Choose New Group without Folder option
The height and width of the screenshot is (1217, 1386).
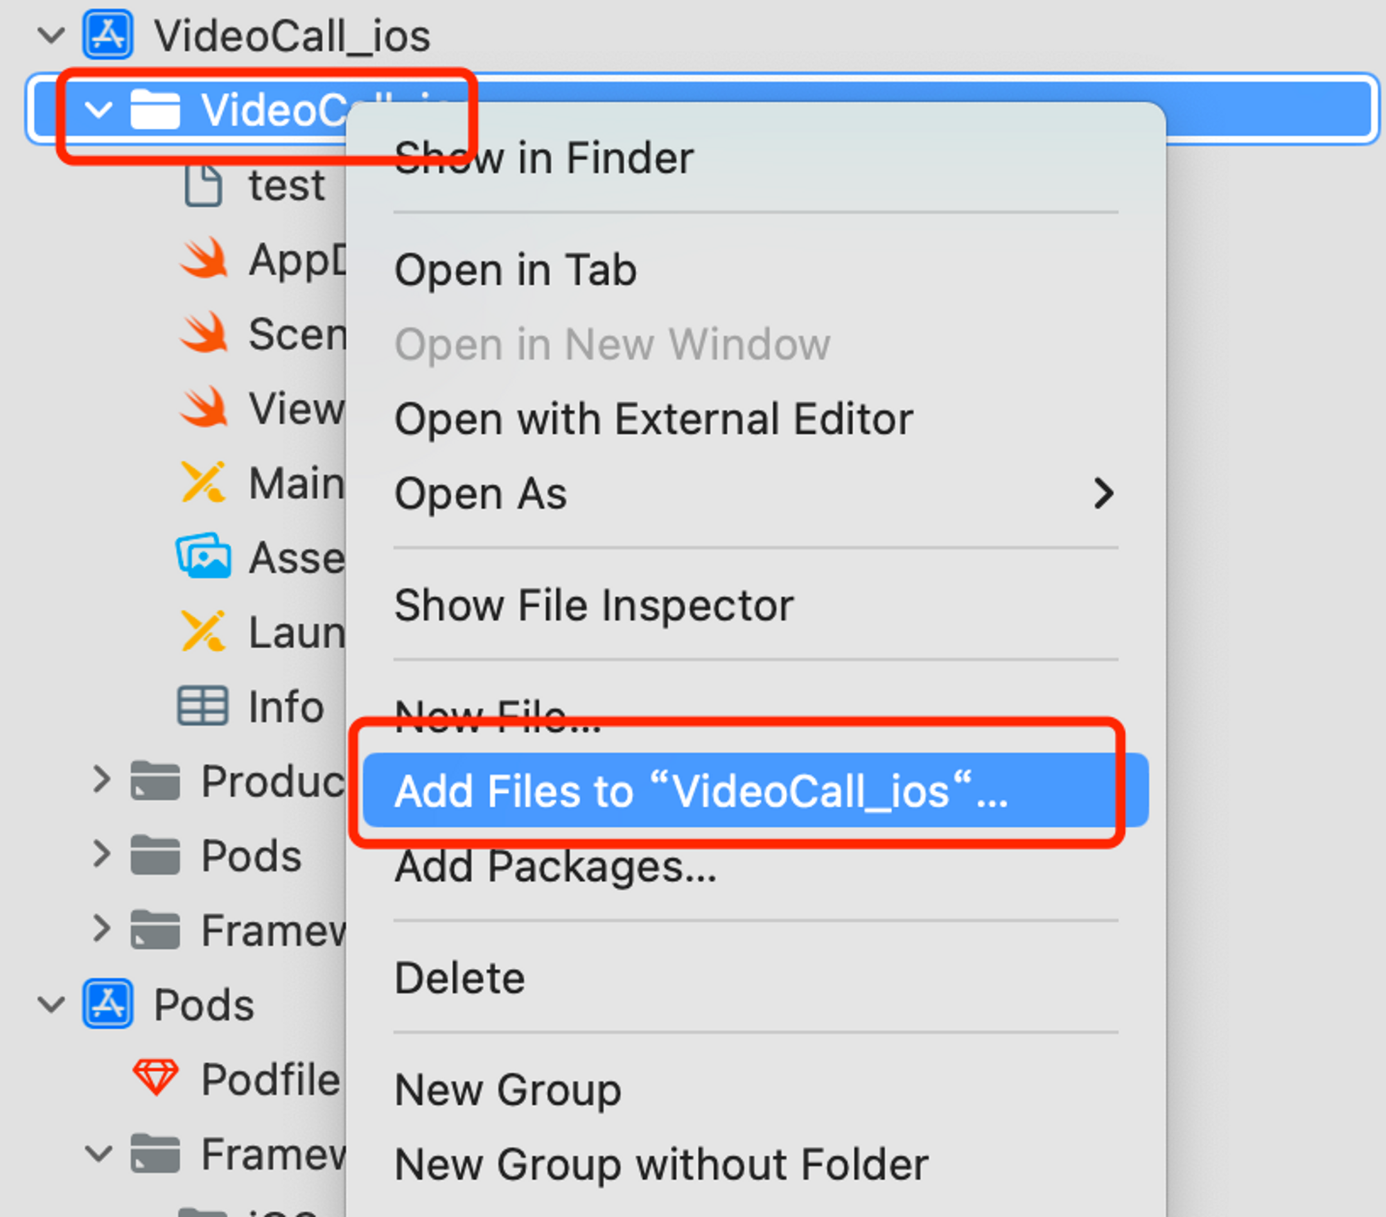661,1164
